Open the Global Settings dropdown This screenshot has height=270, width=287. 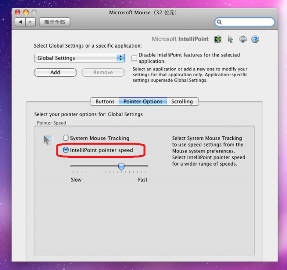click(x=80, y=58)
